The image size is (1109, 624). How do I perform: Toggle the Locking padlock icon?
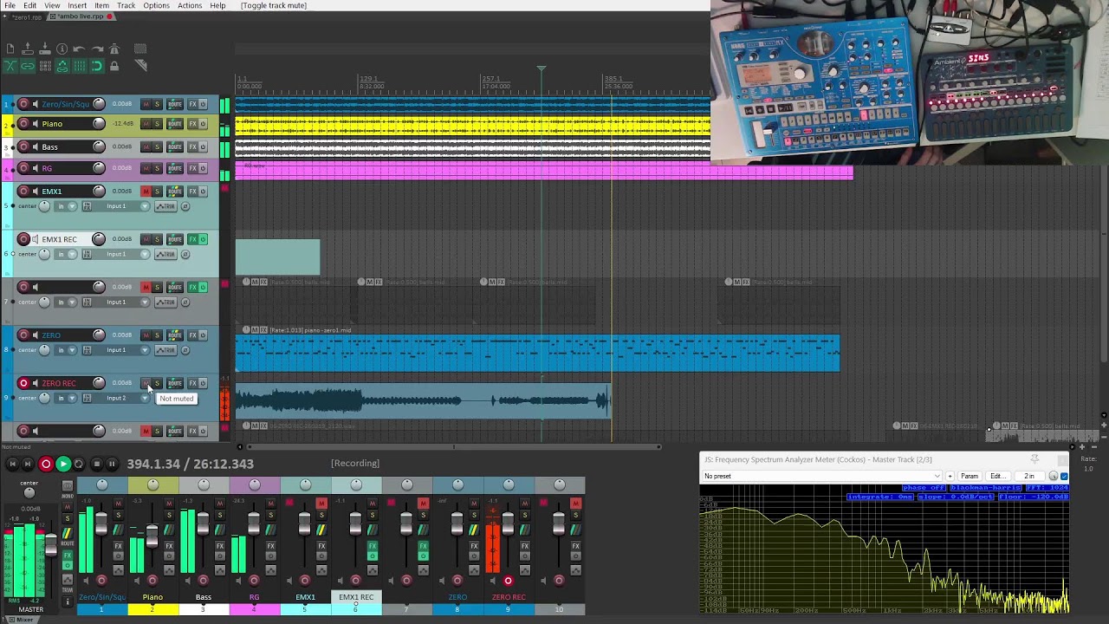[x=114, y=66]
